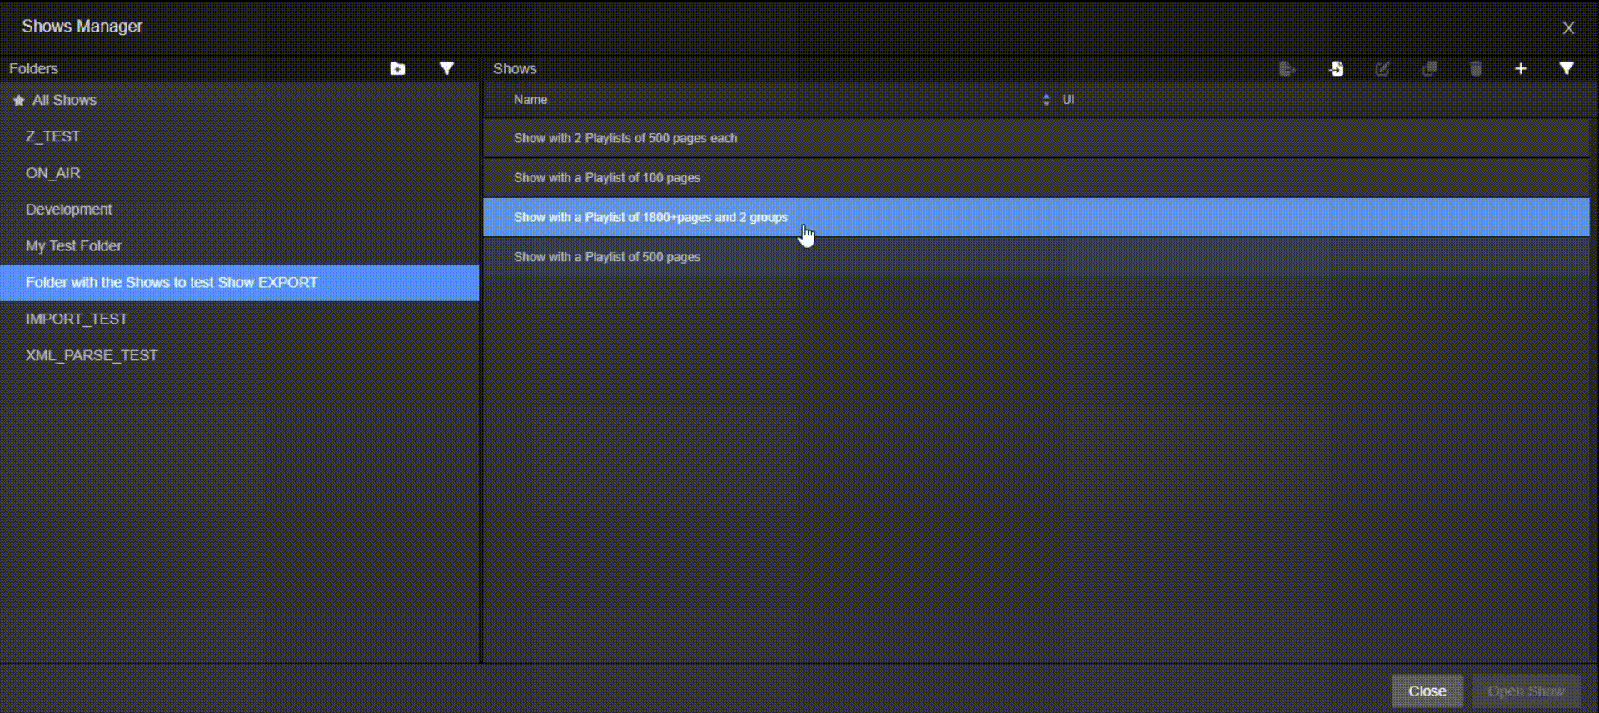Select the Z_TEST folder
This screenshot has width=1599, height=713.
(53, 136)
